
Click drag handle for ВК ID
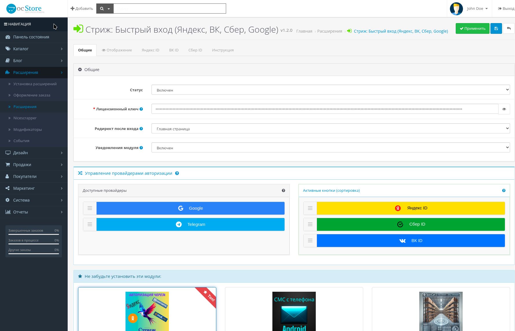click(310, 241)
